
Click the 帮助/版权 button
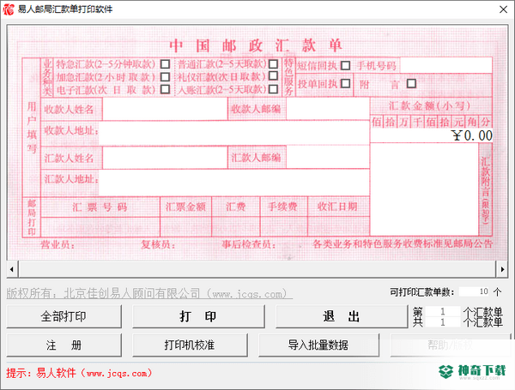point(451,345)
